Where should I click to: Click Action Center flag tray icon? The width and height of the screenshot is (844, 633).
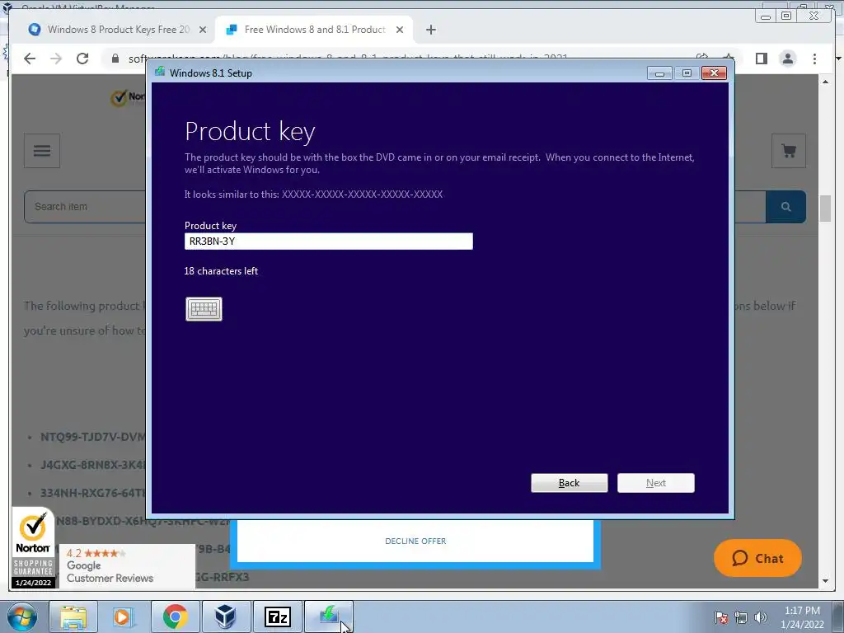click(x=721, y=617)
